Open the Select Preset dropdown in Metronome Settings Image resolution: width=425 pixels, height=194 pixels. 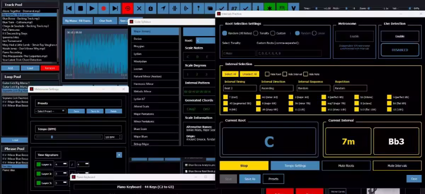pyautogui.click(x=50, y=111)
